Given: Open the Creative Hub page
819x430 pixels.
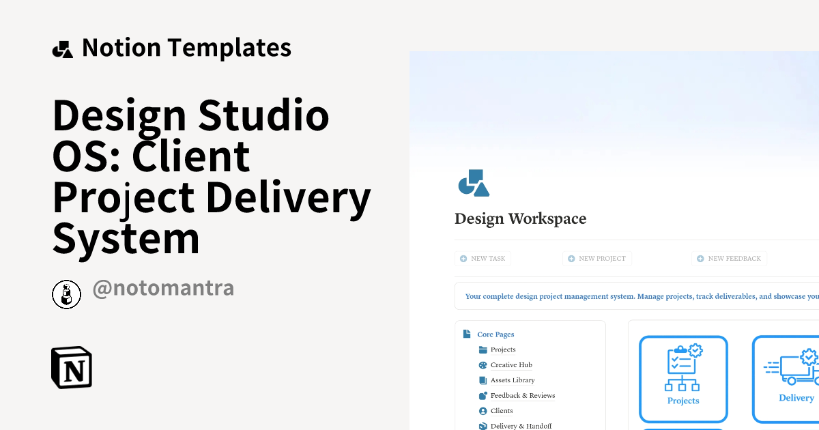Looking at the screenshot, I should [x=511, y=365].
